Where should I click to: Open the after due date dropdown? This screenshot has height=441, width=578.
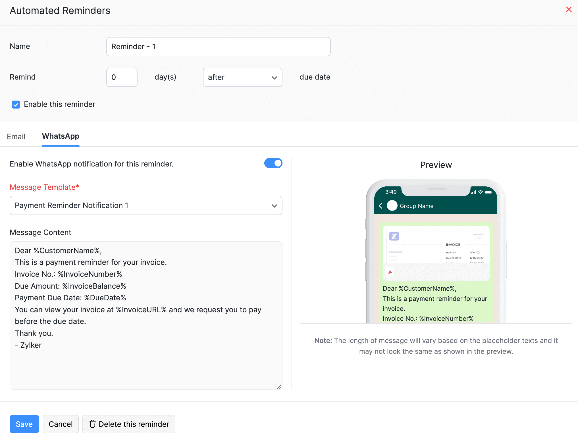[242, 77]
